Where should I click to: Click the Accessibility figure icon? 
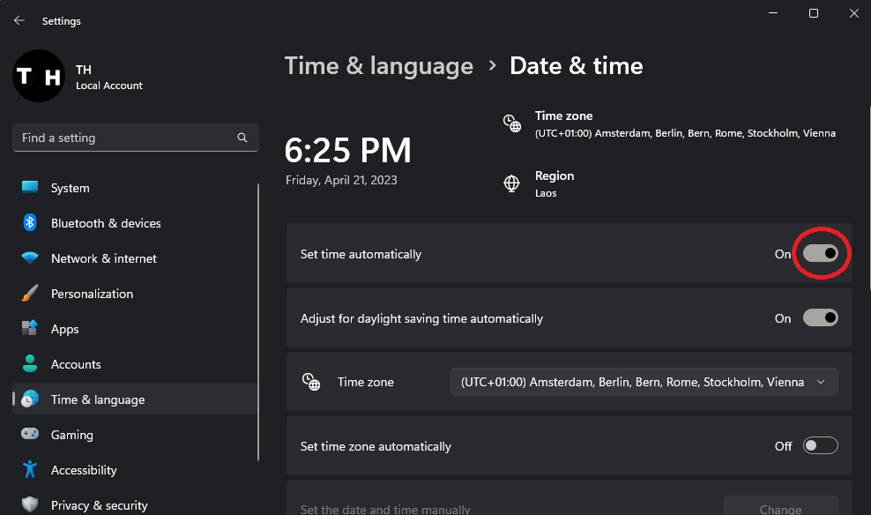[x=30, y=470]
